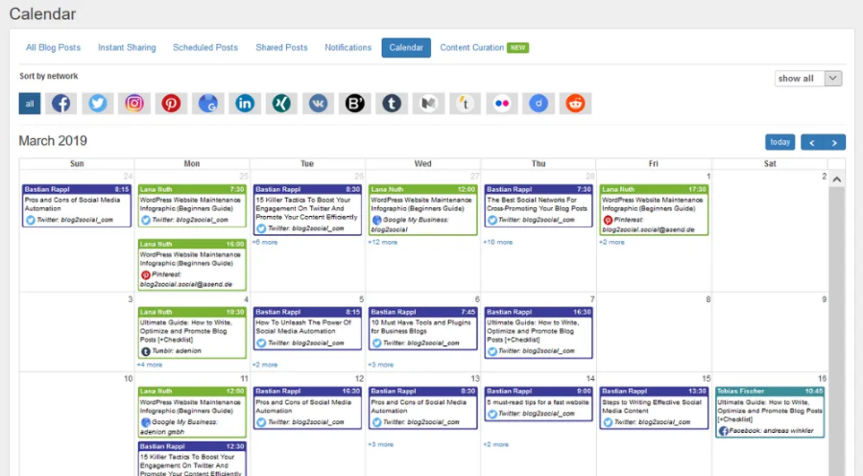
Task: Toggle the 'all' networks filter
Action: click(30, 104)
